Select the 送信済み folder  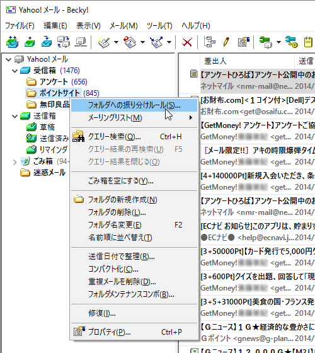click(x=47, y=139)
